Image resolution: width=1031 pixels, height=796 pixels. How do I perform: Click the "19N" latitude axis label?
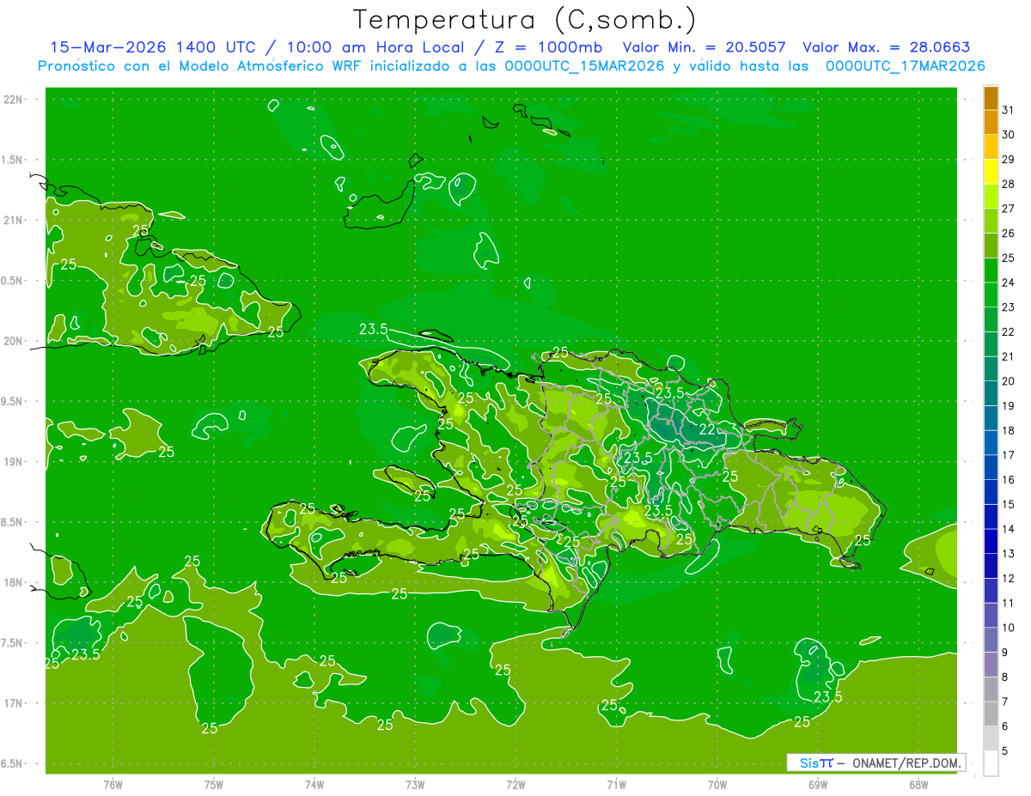point(12,461)
